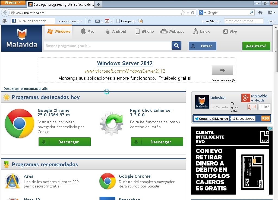Focus the establece tu estado field

coord(244,21)
